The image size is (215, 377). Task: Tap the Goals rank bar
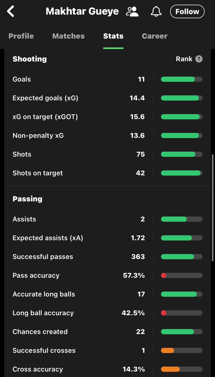tap(182, 79)
